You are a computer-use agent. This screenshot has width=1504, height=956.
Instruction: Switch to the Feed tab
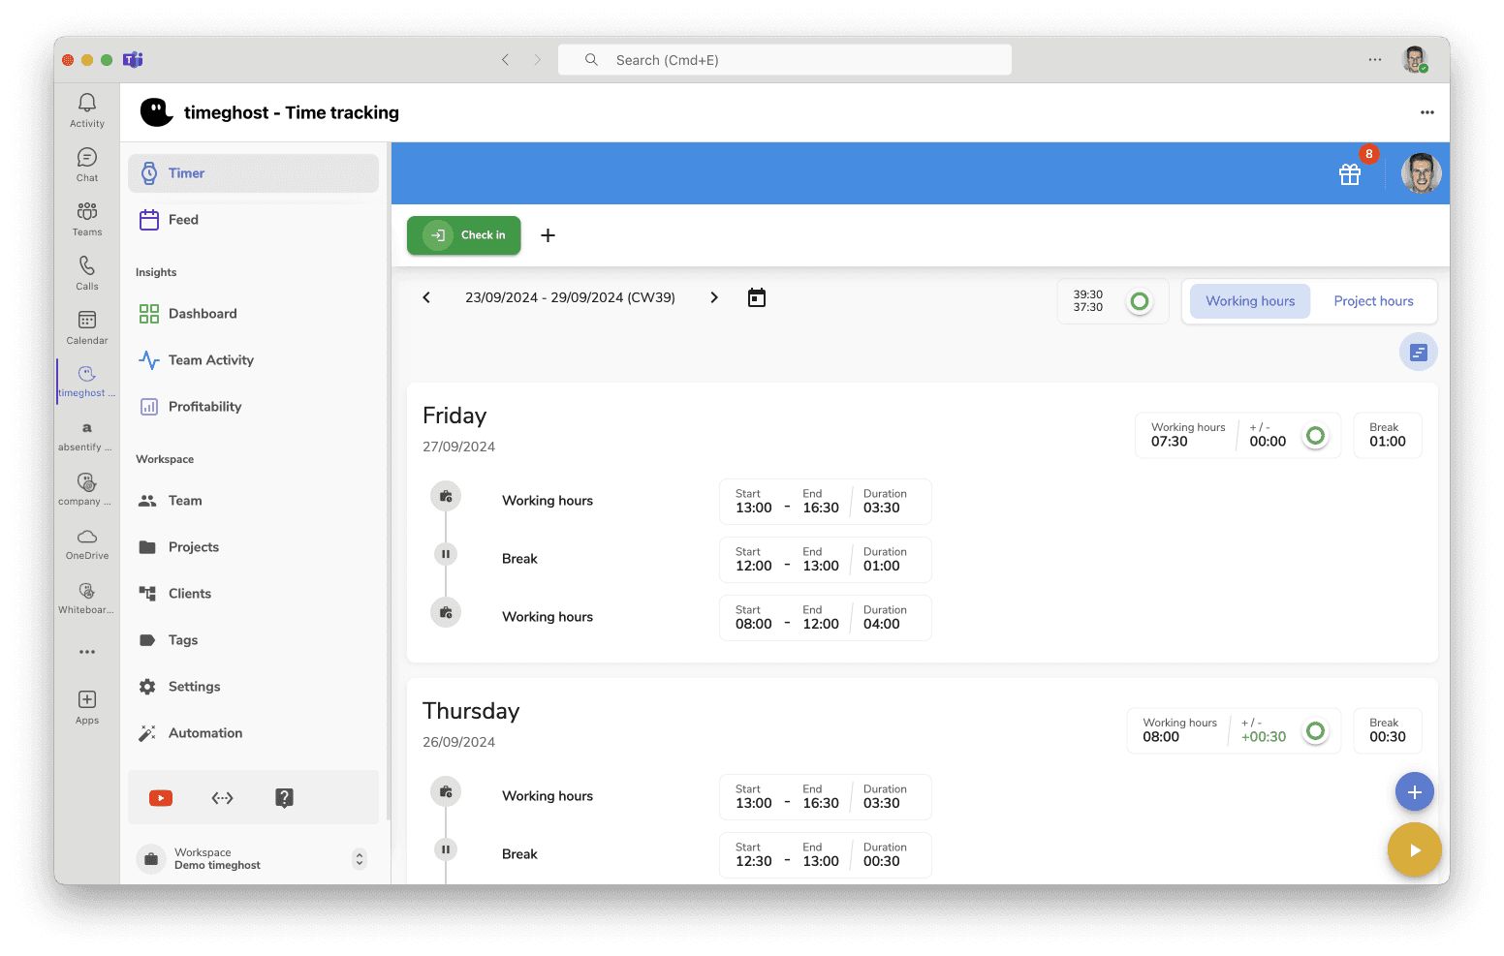click(x=181, y=220)
